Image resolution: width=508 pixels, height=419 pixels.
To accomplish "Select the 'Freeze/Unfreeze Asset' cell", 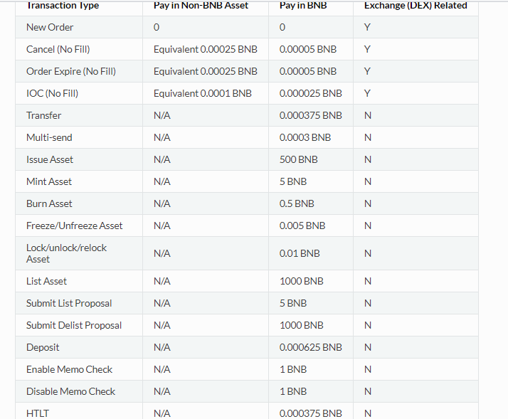I will pyautogui.click(x=75, y=226).
